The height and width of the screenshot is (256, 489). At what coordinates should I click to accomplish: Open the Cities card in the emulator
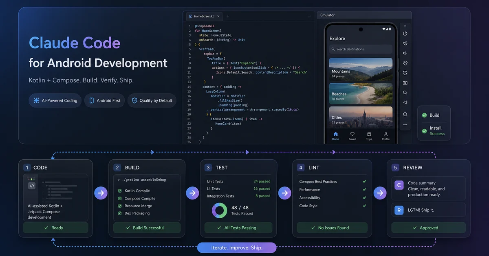point(361,117)
